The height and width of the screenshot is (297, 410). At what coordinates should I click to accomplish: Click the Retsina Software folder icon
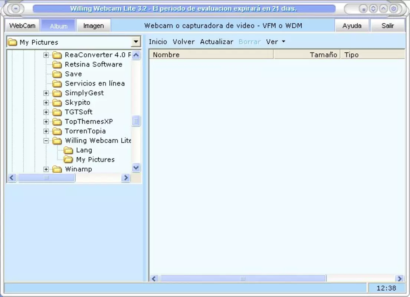[57, 64]
